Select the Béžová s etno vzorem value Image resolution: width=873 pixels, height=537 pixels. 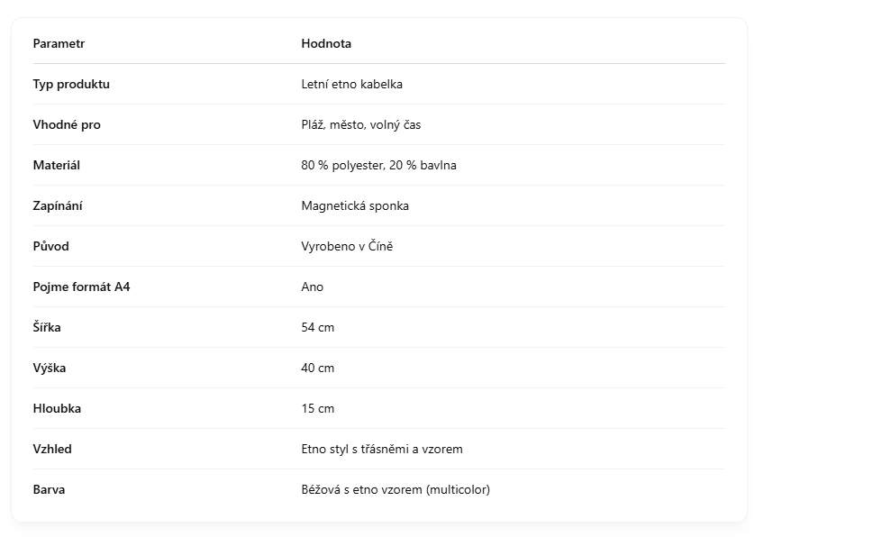[x=396, y=489]
